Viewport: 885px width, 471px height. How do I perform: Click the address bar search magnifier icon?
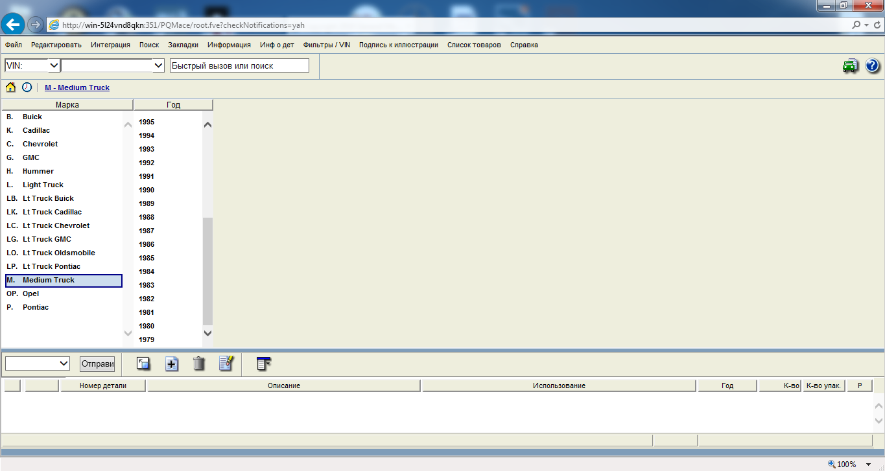point(857,25)
